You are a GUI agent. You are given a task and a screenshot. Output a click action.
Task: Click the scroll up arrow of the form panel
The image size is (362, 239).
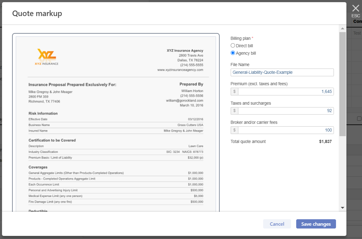[x=342, y=29]
